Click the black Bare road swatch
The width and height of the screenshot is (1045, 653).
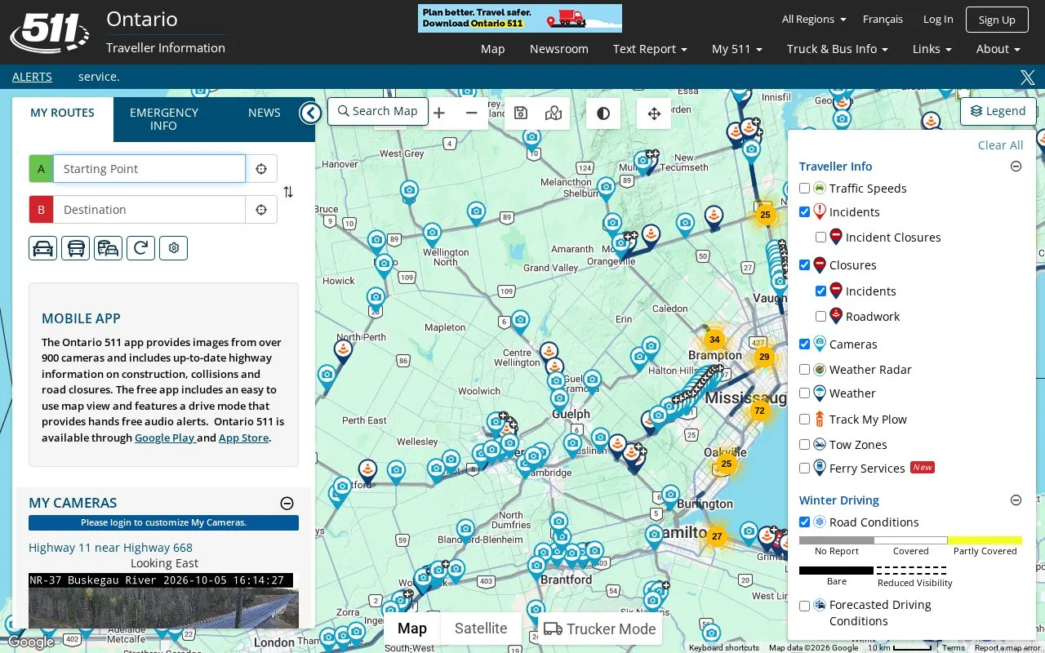836,571
